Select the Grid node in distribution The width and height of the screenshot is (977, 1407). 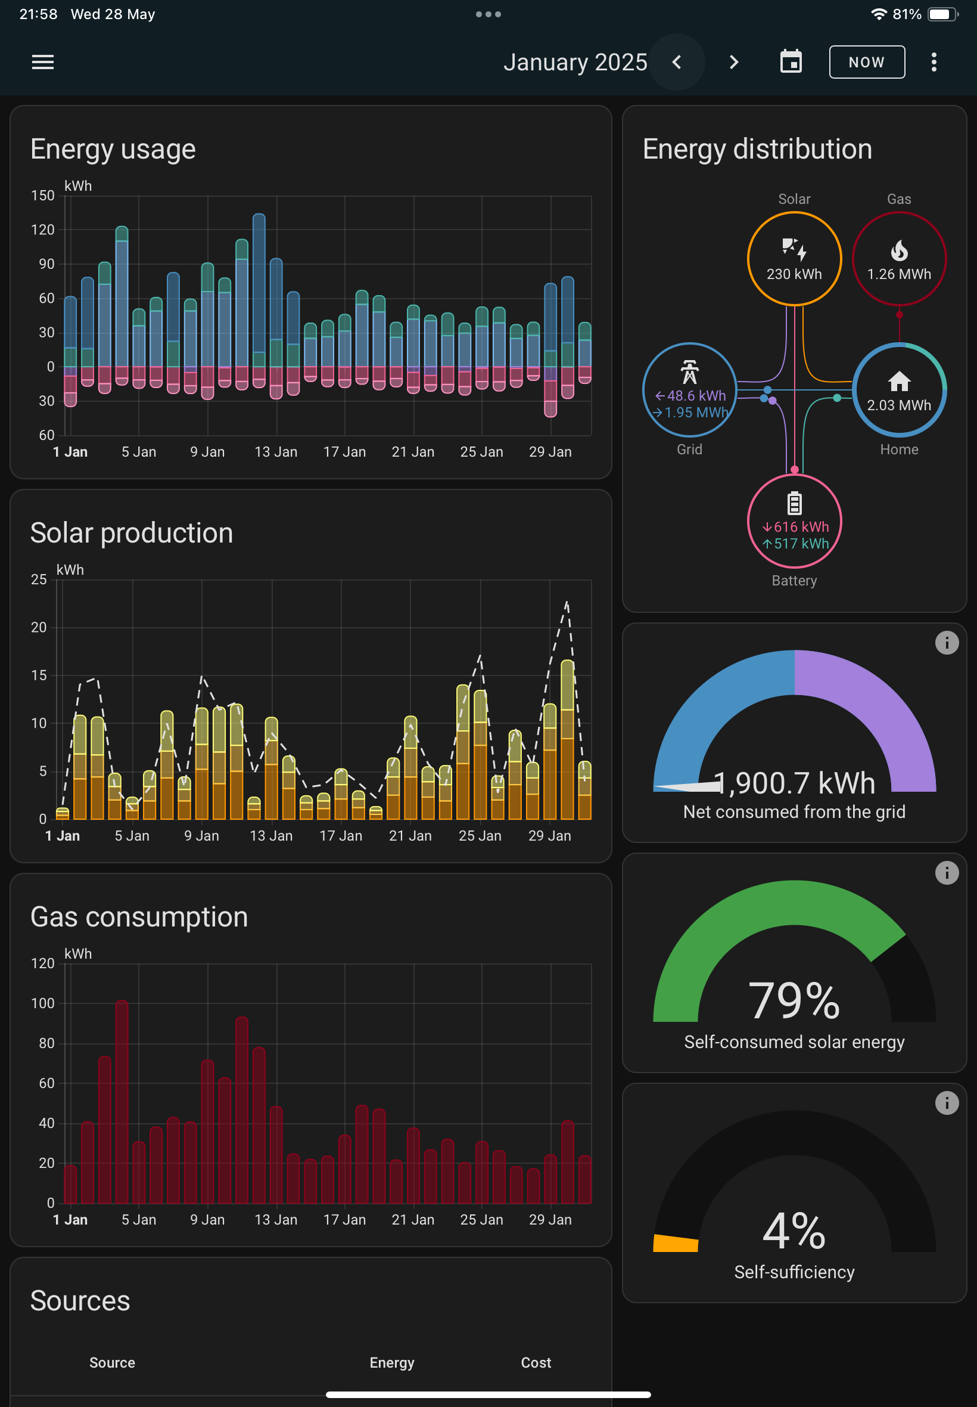tap(689, 389)
